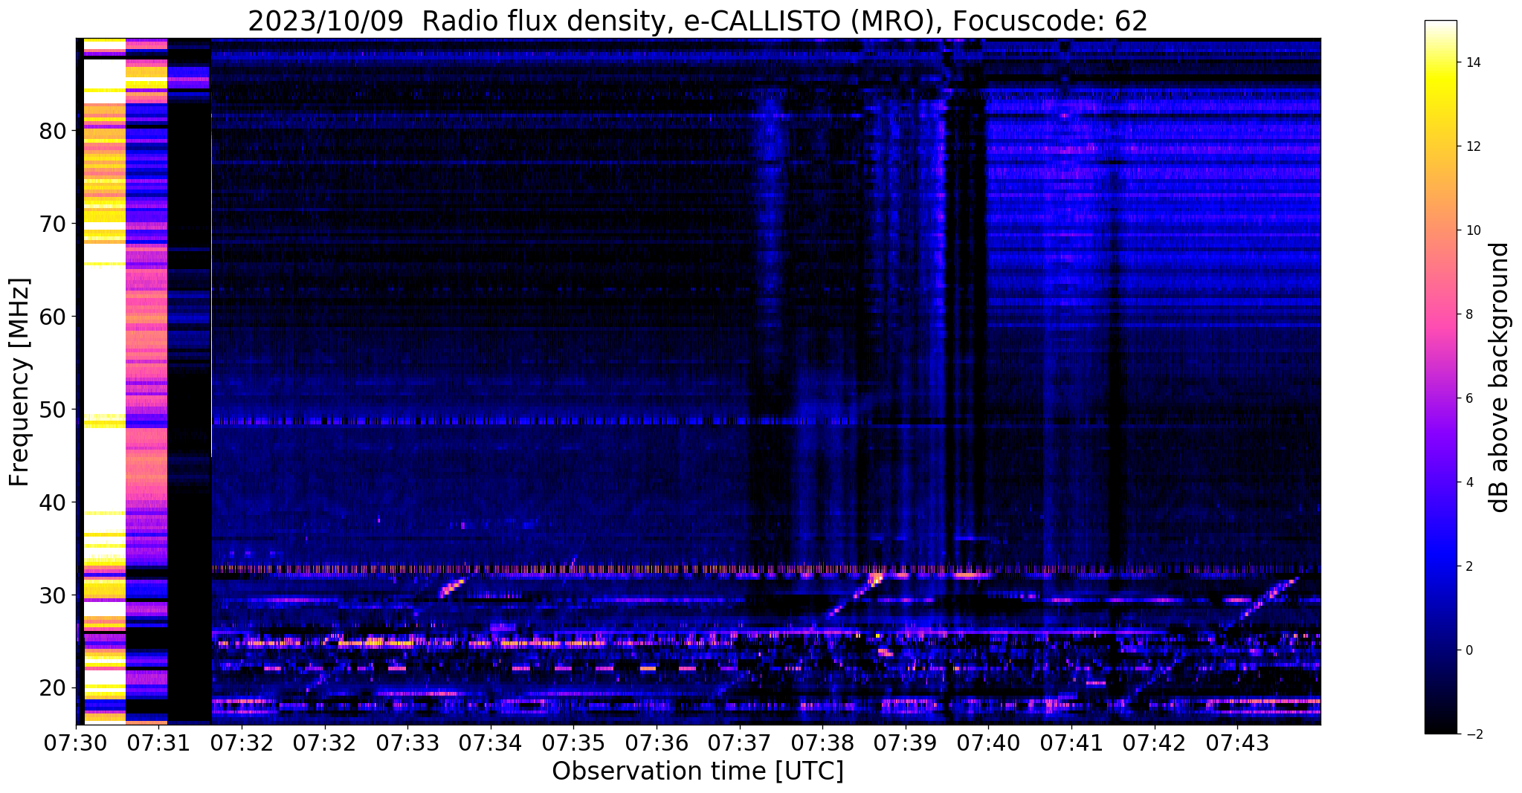Click the 'Frequency [MHz]' axis label

[x=19, y=382]
